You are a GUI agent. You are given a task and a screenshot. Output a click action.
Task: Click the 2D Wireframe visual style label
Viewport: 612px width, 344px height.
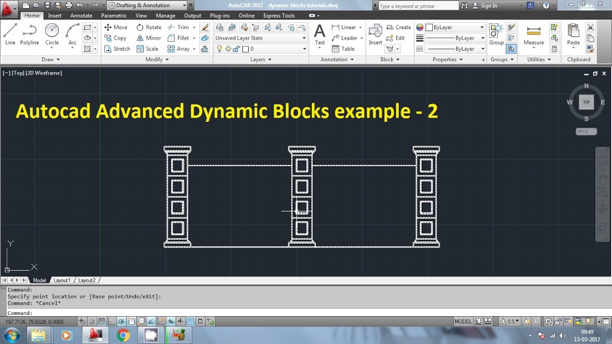pos(44,73)
